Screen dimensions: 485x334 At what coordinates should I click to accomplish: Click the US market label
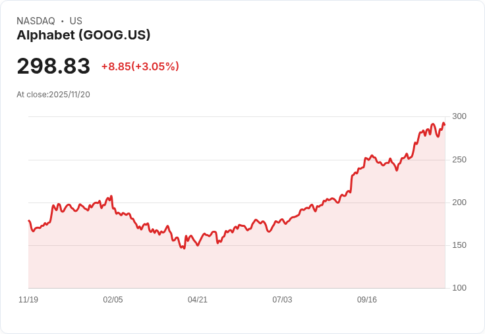76,21
